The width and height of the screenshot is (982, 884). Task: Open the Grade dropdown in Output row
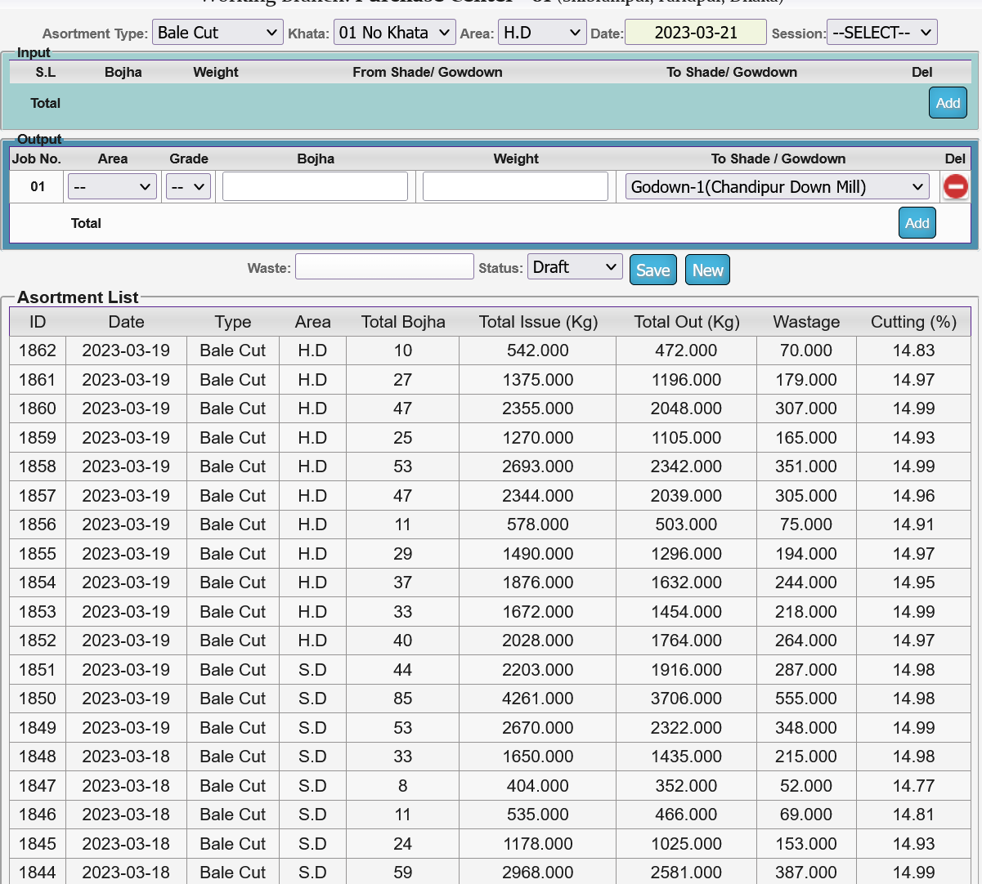[x=188, y=187]
